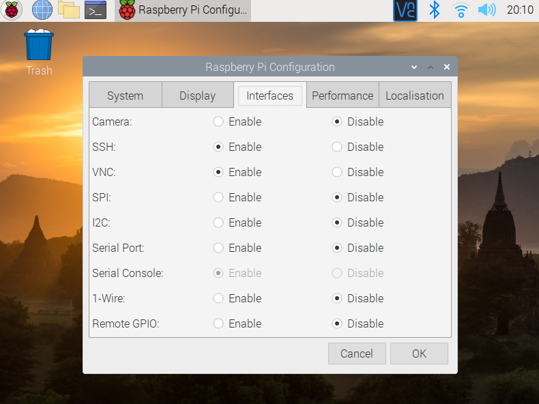This screenshot has height=404, width=539.
Task: Click the volume speaker icon
Action: pyautogui.click(x=486, y=10)
